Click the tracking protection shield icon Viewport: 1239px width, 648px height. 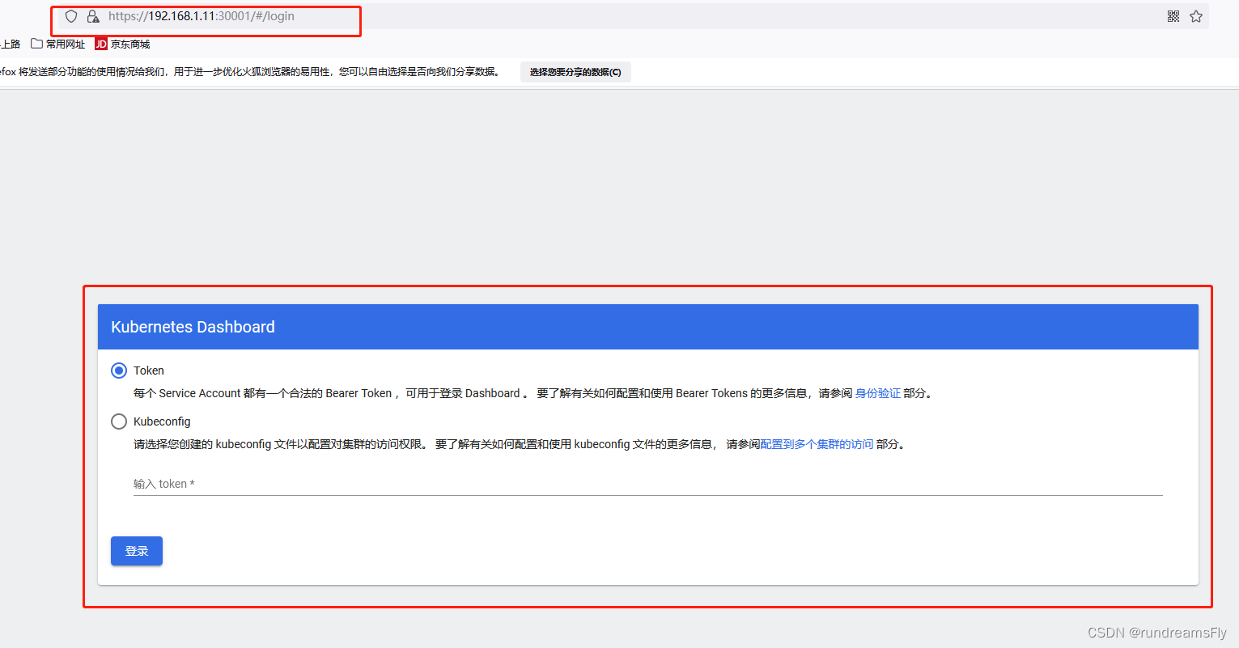pos(71,15)
